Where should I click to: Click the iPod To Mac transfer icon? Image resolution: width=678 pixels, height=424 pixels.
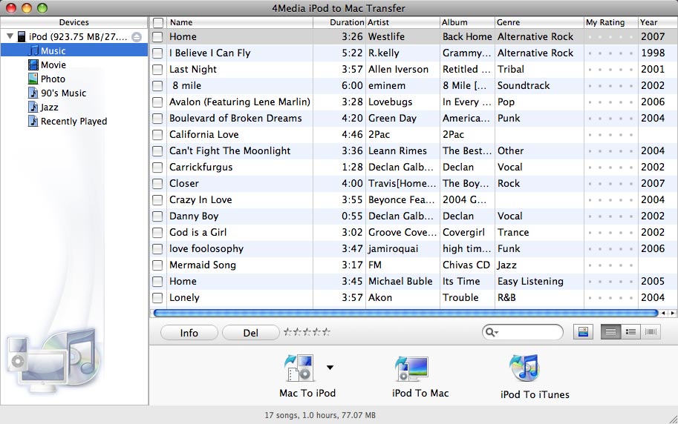411,368
